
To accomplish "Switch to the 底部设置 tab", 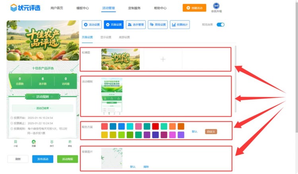I will pyautogui.click(x=124, y=37).
